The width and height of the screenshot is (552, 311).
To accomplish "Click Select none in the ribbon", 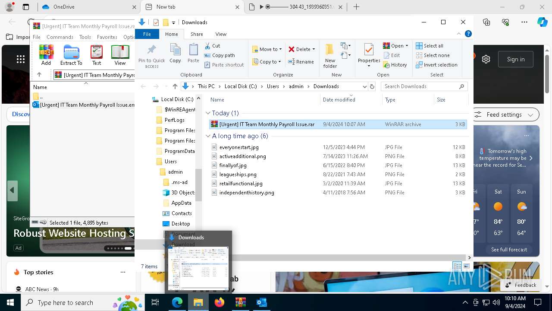I will click(x=433, y=55).
